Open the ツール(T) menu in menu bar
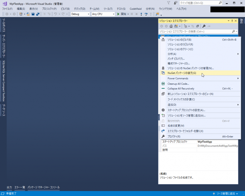 tap(107, 8)
